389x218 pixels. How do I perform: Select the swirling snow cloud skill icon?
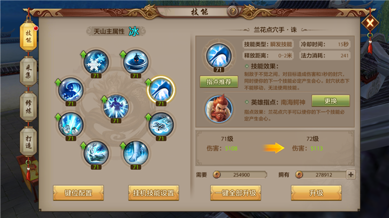tap(161, 125)
